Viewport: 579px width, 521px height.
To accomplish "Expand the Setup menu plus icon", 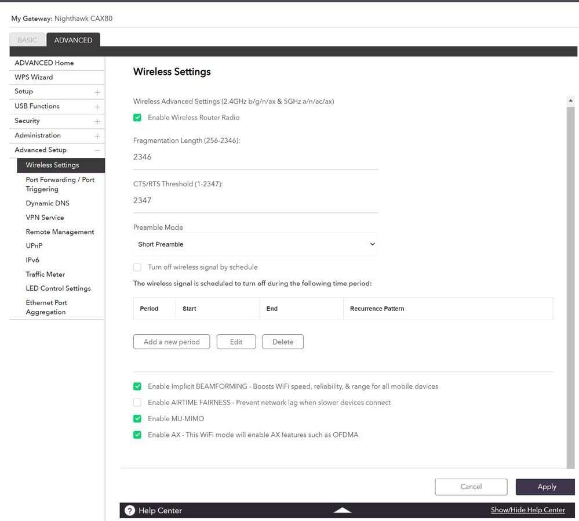I will [x=97, y=92].
